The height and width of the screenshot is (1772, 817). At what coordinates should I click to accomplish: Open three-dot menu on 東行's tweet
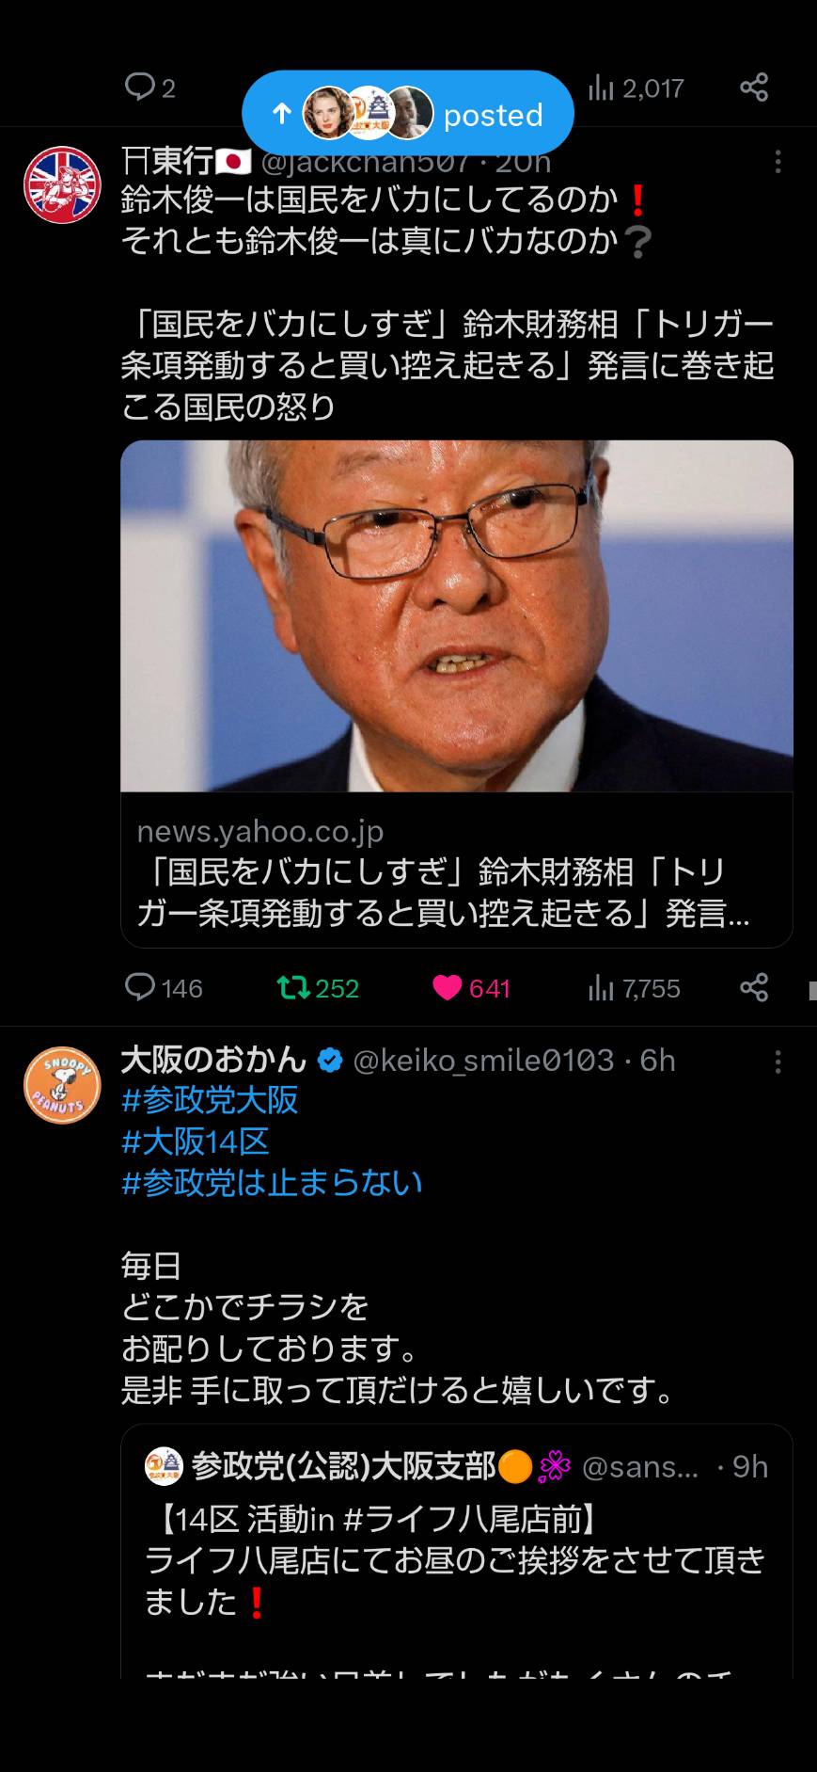pyautogui.click(x=778, y=162)
